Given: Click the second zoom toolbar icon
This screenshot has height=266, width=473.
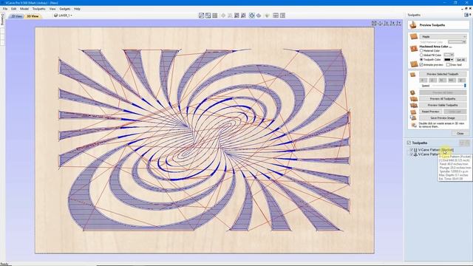Looking at the screenshot, I should pos(243,16).
